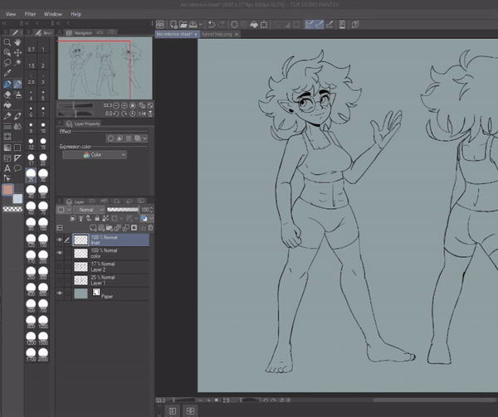The width and height of the screenshot is (498, 417).
Task: Select the Lasso selection tool
Action: (x=7, y=63)
